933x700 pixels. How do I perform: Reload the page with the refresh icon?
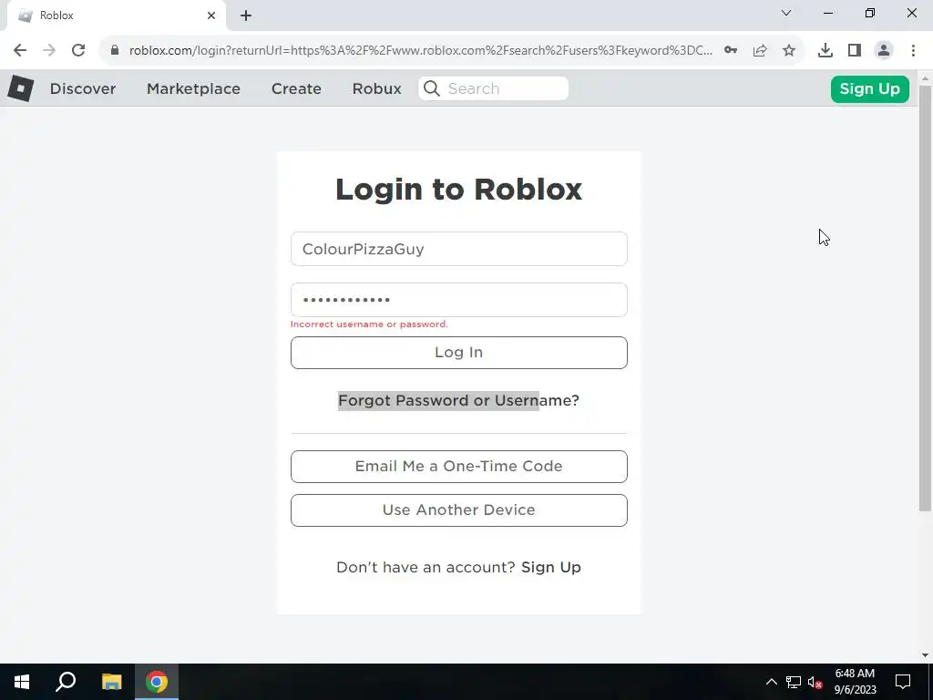point(78,51)
